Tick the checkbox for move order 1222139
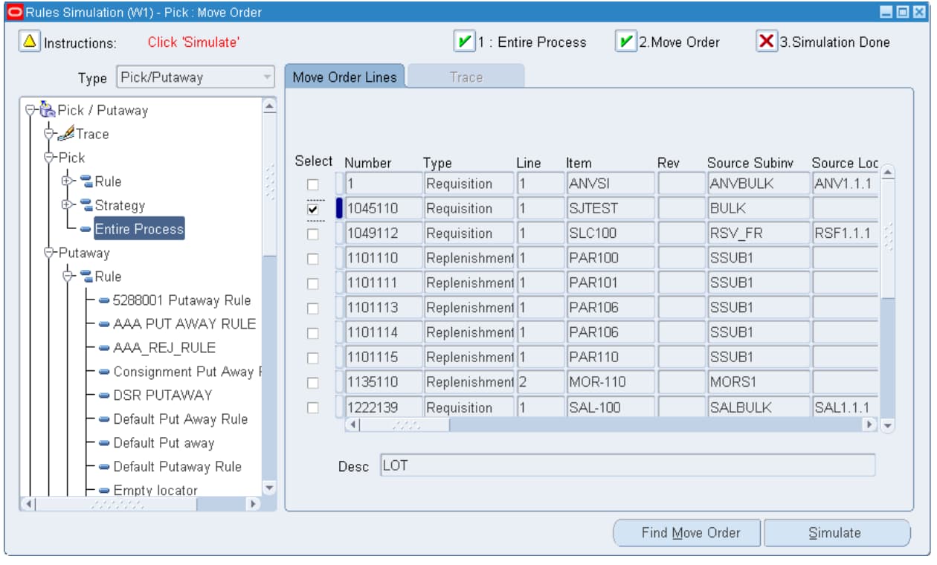 pyautogui.click(x=313, y=407)
